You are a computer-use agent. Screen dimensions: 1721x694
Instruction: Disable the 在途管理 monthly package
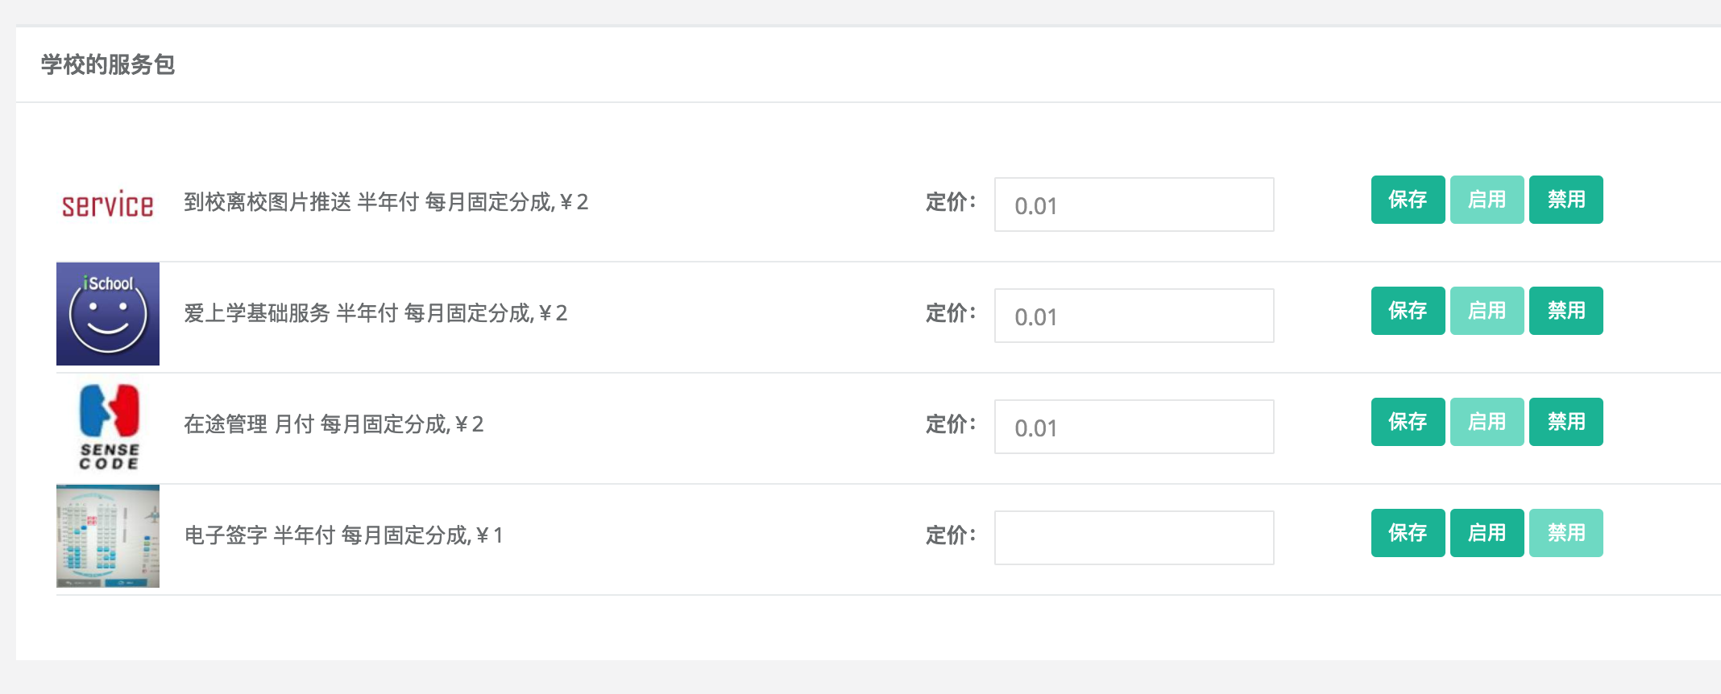pos(1565,422)
